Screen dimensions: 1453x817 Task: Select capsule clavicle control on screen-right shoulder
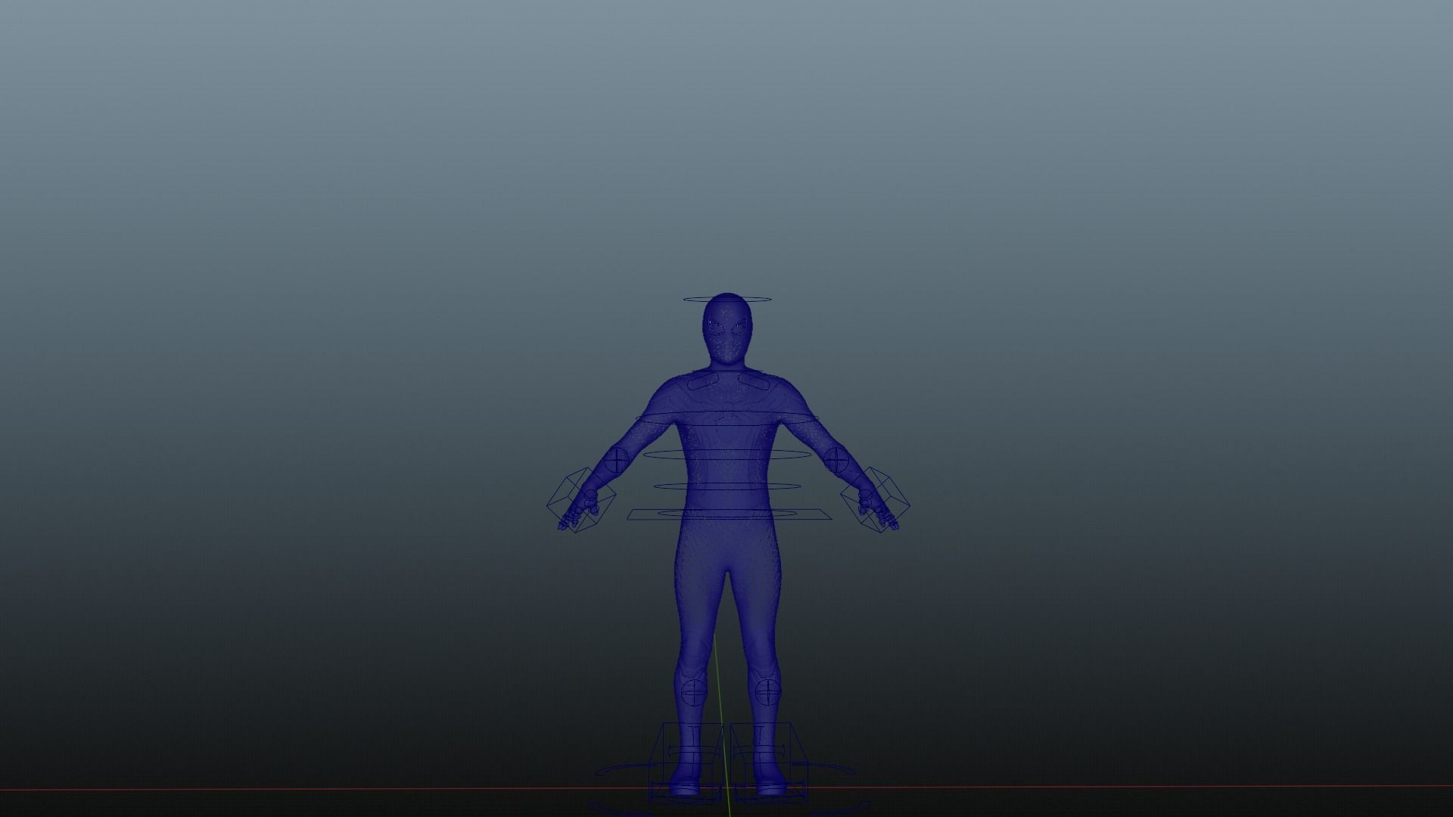tap(753, 383)
